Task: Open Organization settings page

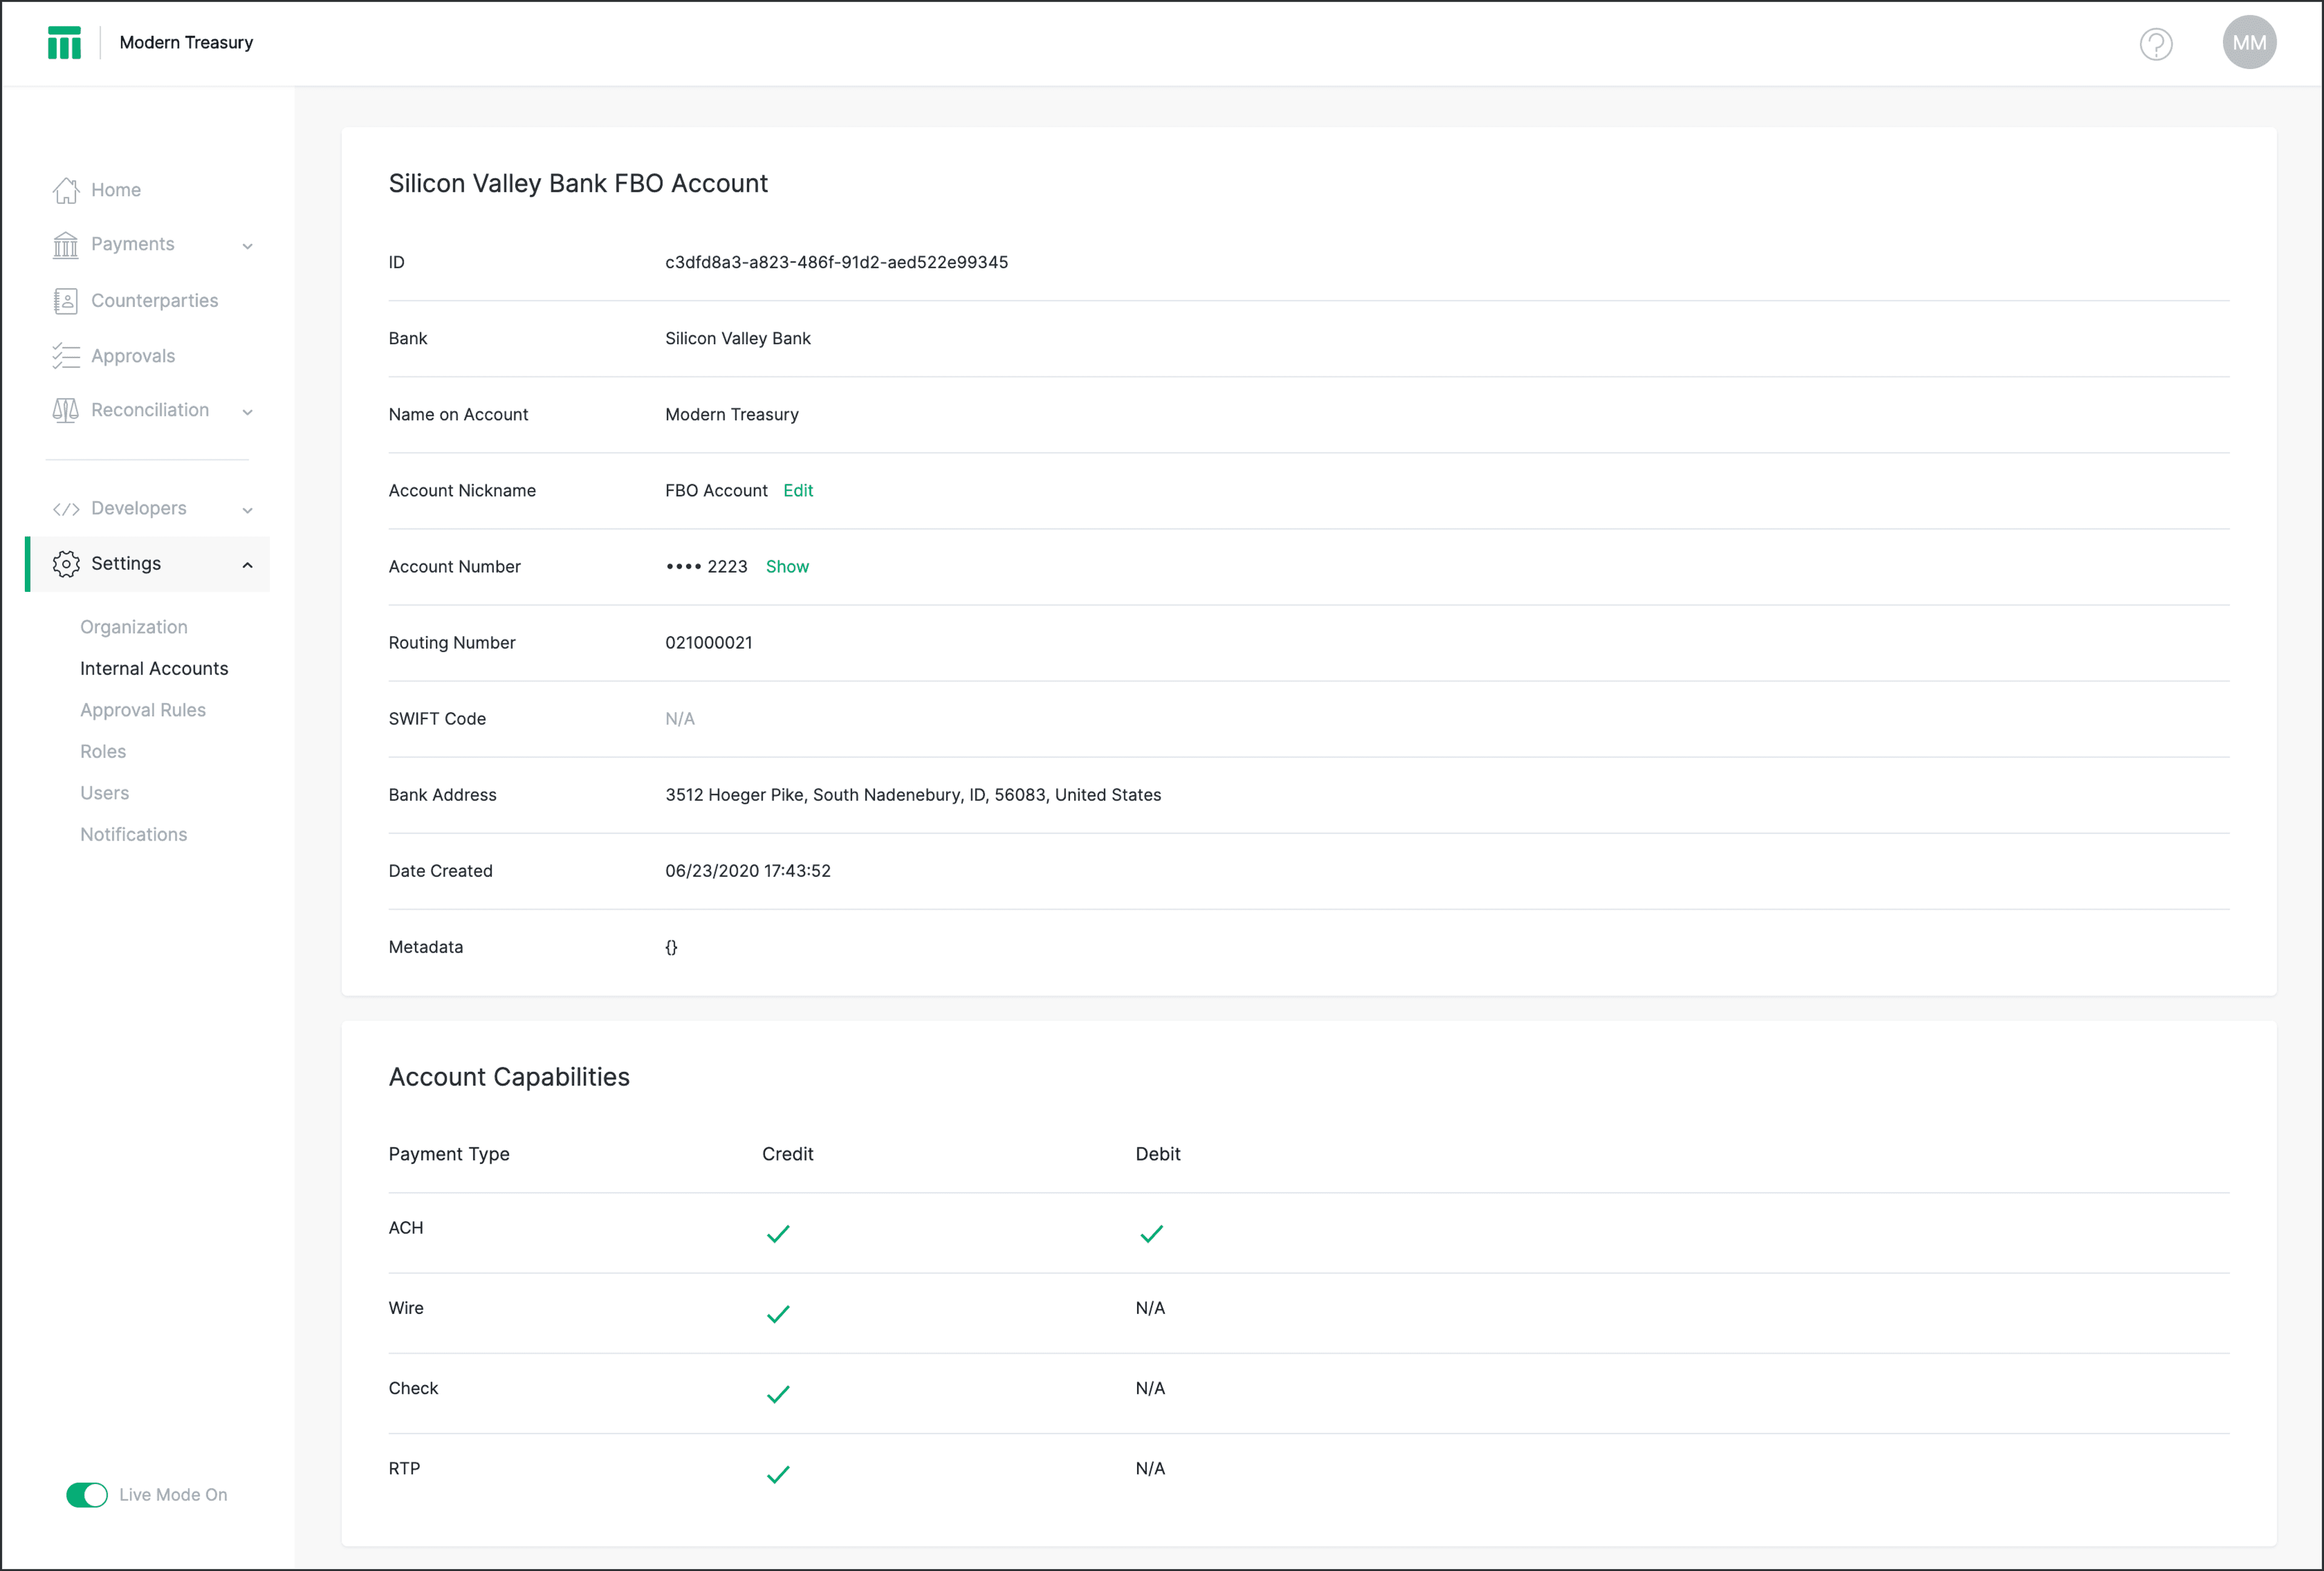Action: 134,627
